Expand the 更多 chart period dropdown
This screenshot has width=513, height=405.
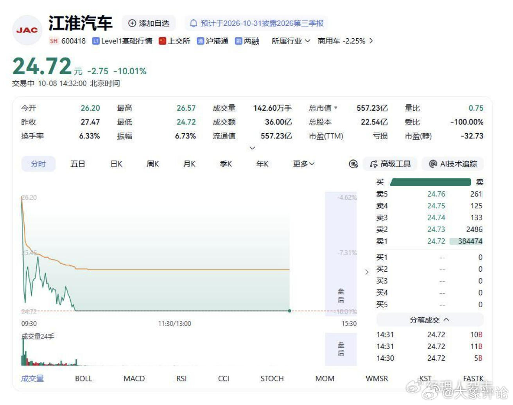[303, 164]
